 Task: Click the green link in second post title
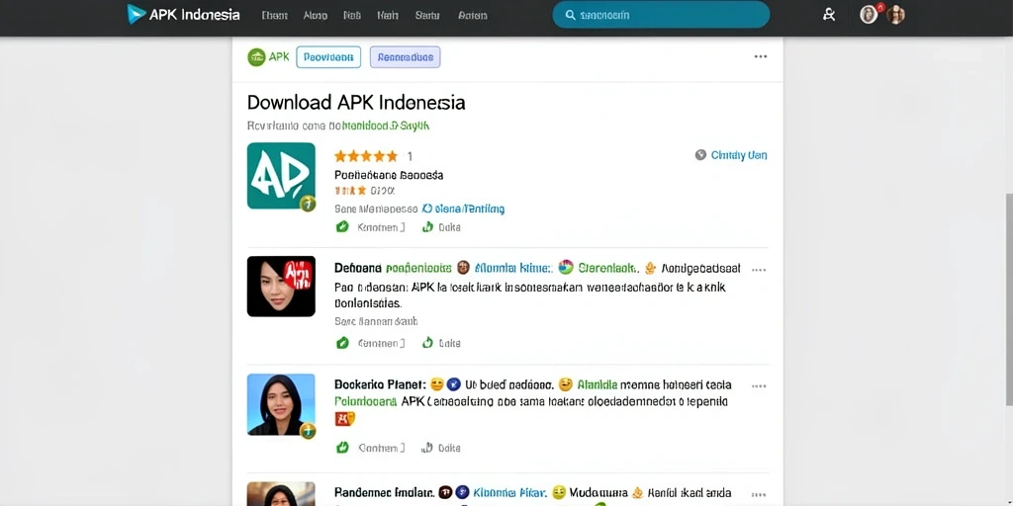point(418,268)
